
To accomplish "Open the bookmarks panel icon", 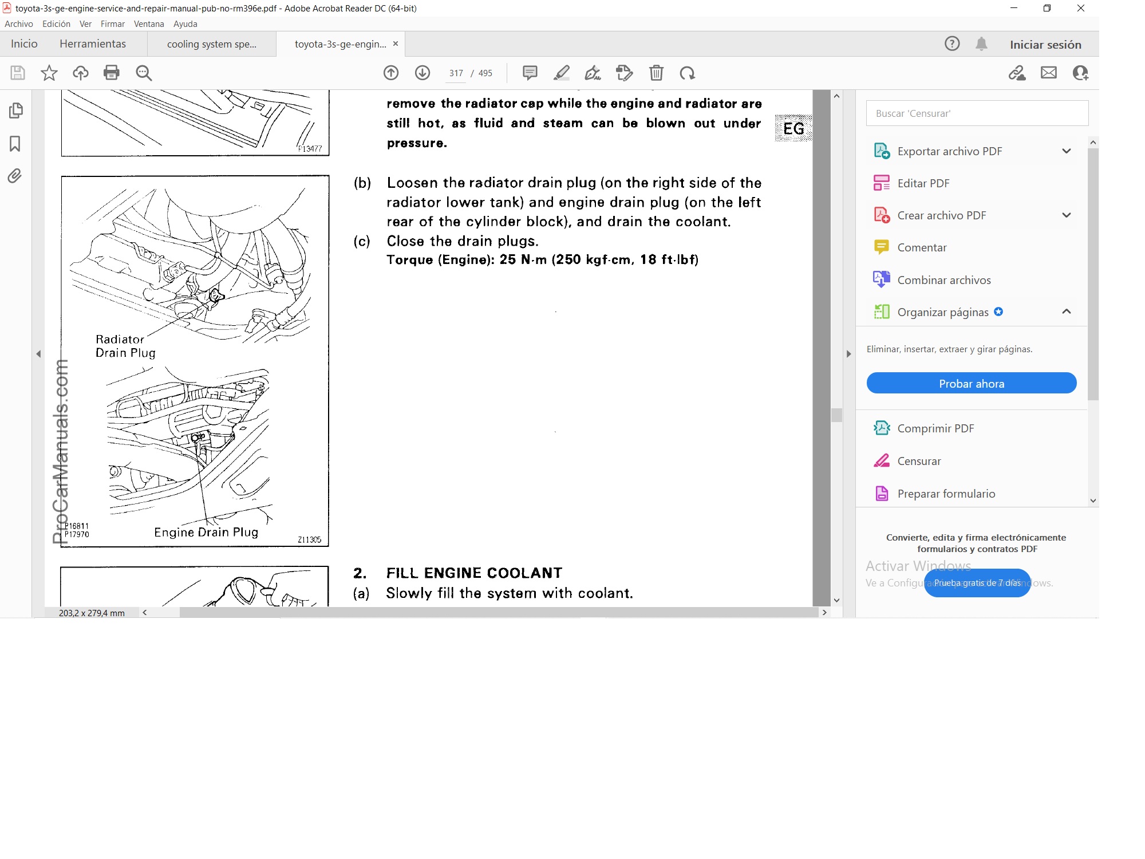I will 15,143.
